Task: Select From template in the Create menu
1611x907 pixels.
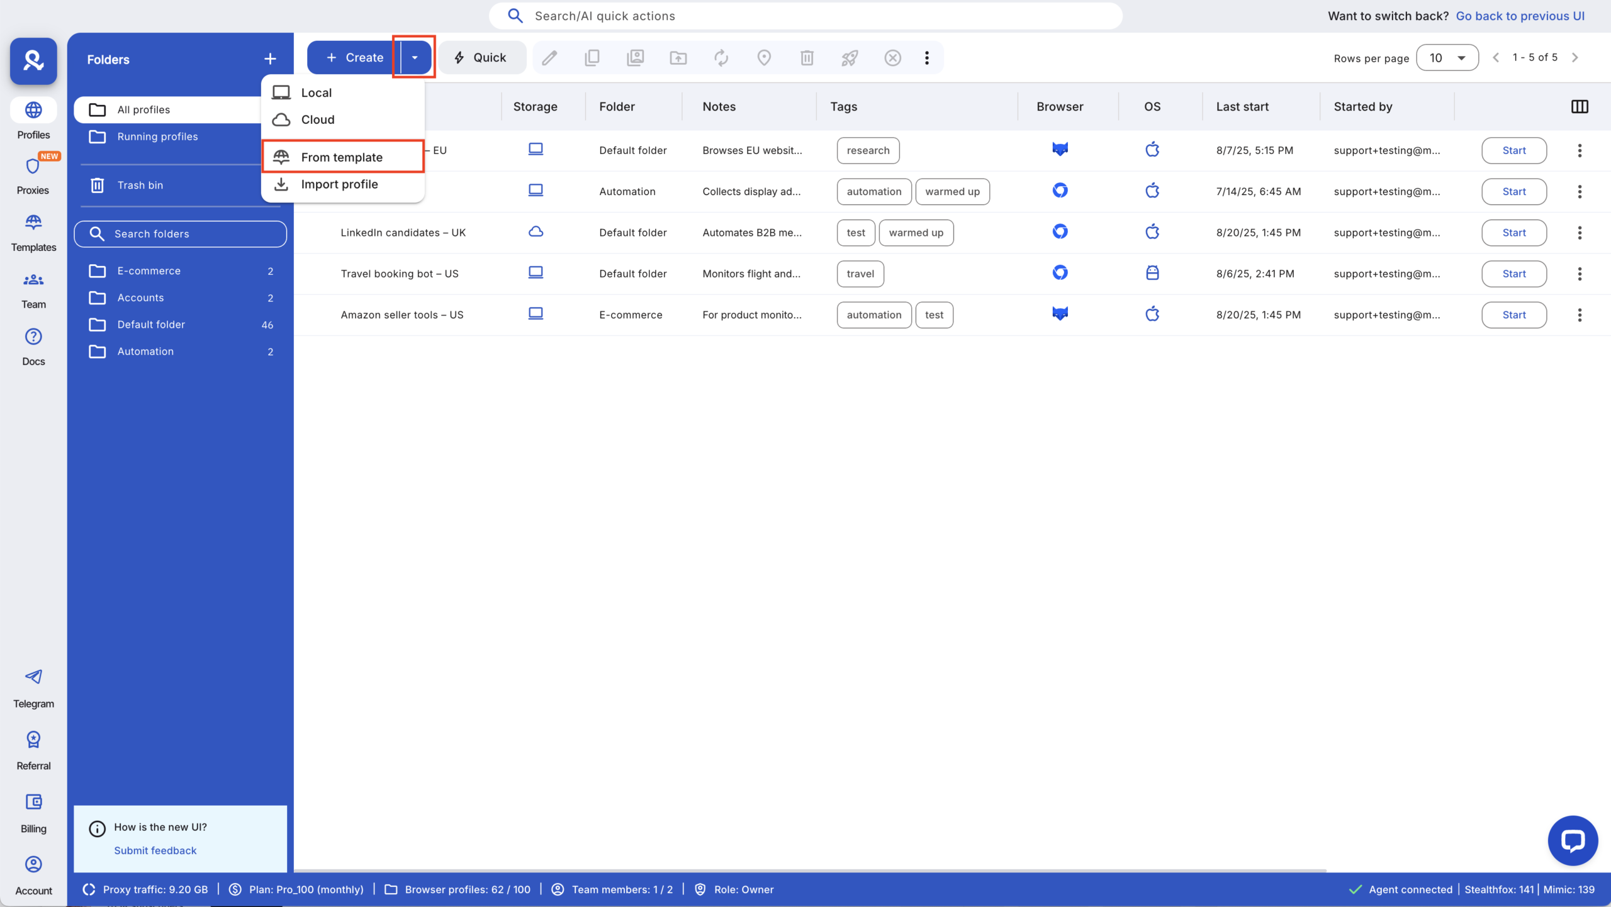Action: [x=342, y=157]
